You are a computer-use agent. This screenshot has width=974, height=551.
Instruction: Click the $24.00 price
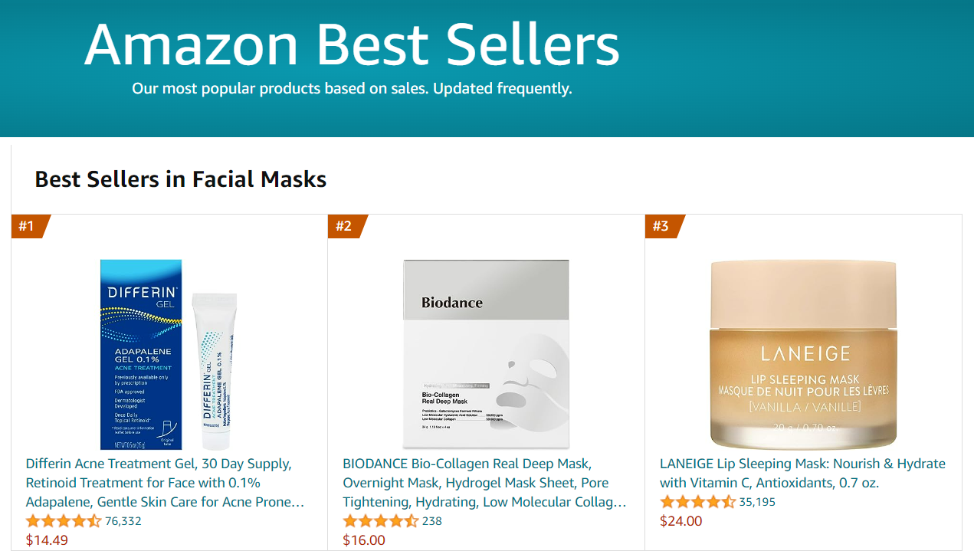pyautogui.click(x=681, y=521)
